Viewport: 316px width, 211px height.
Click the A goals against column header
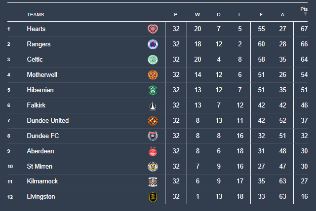(x=282, y=15)
